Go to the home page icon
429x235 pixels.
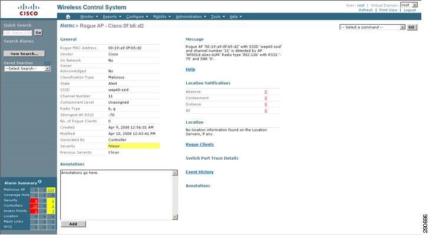tap(68, 16)
